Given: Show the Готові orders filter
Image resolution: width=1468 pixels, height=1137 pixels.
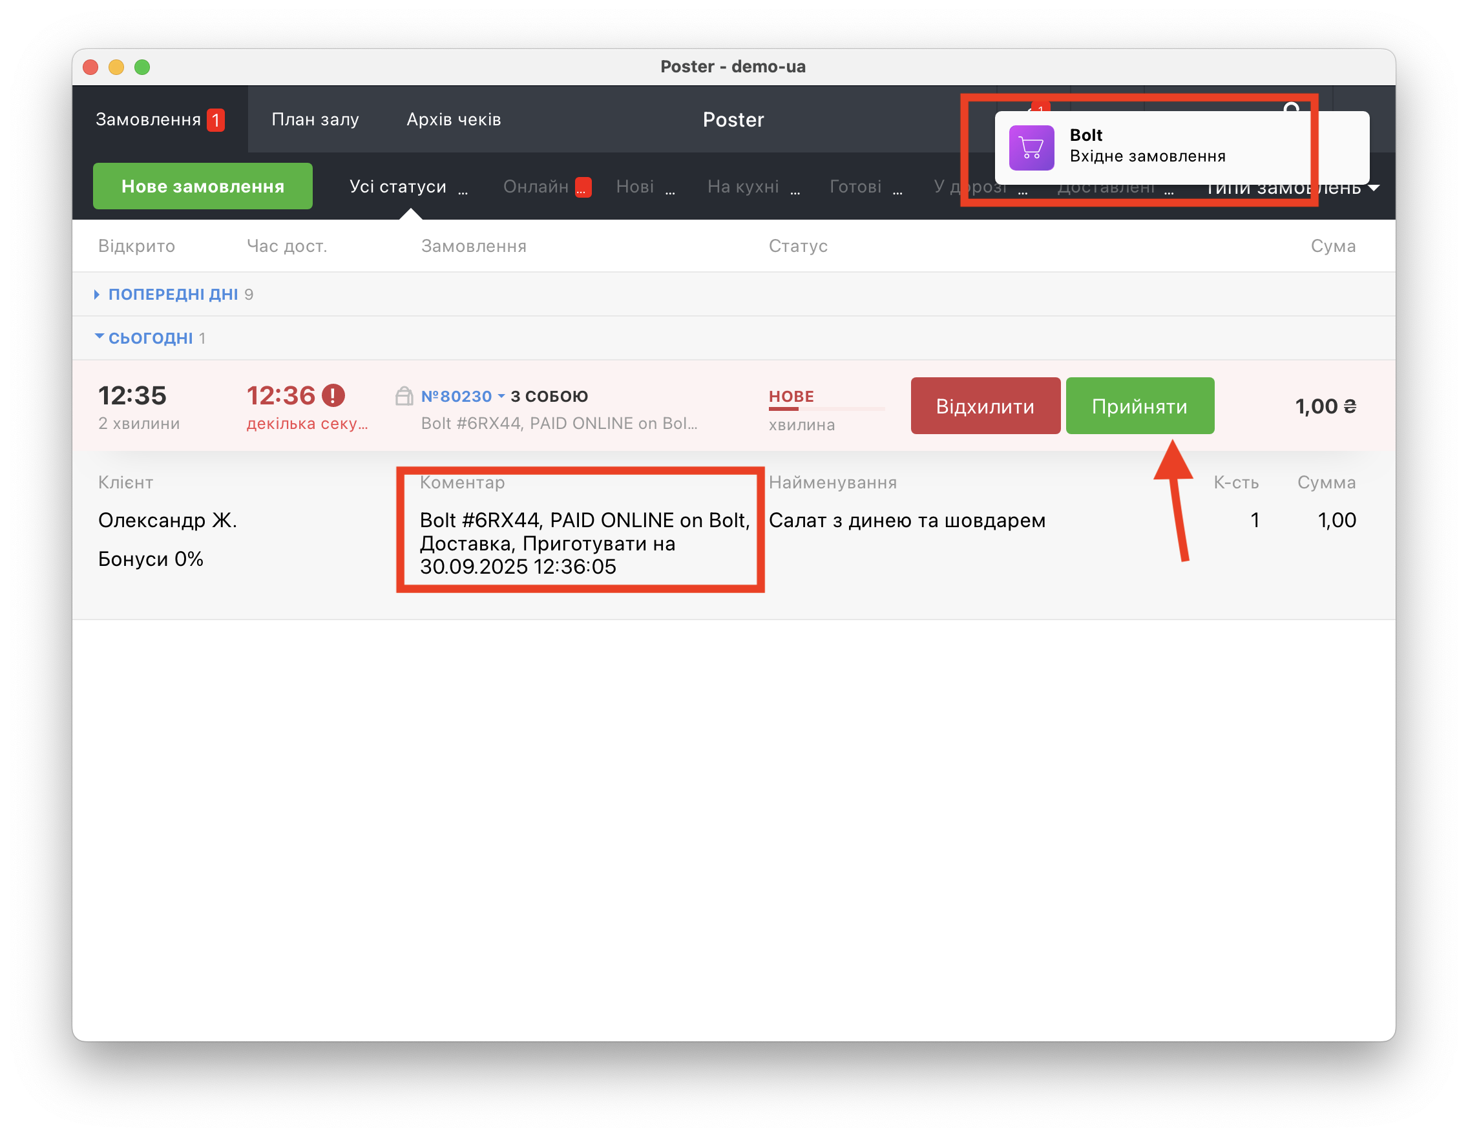Looking at the screenshot, I should (x=855, y=187).
